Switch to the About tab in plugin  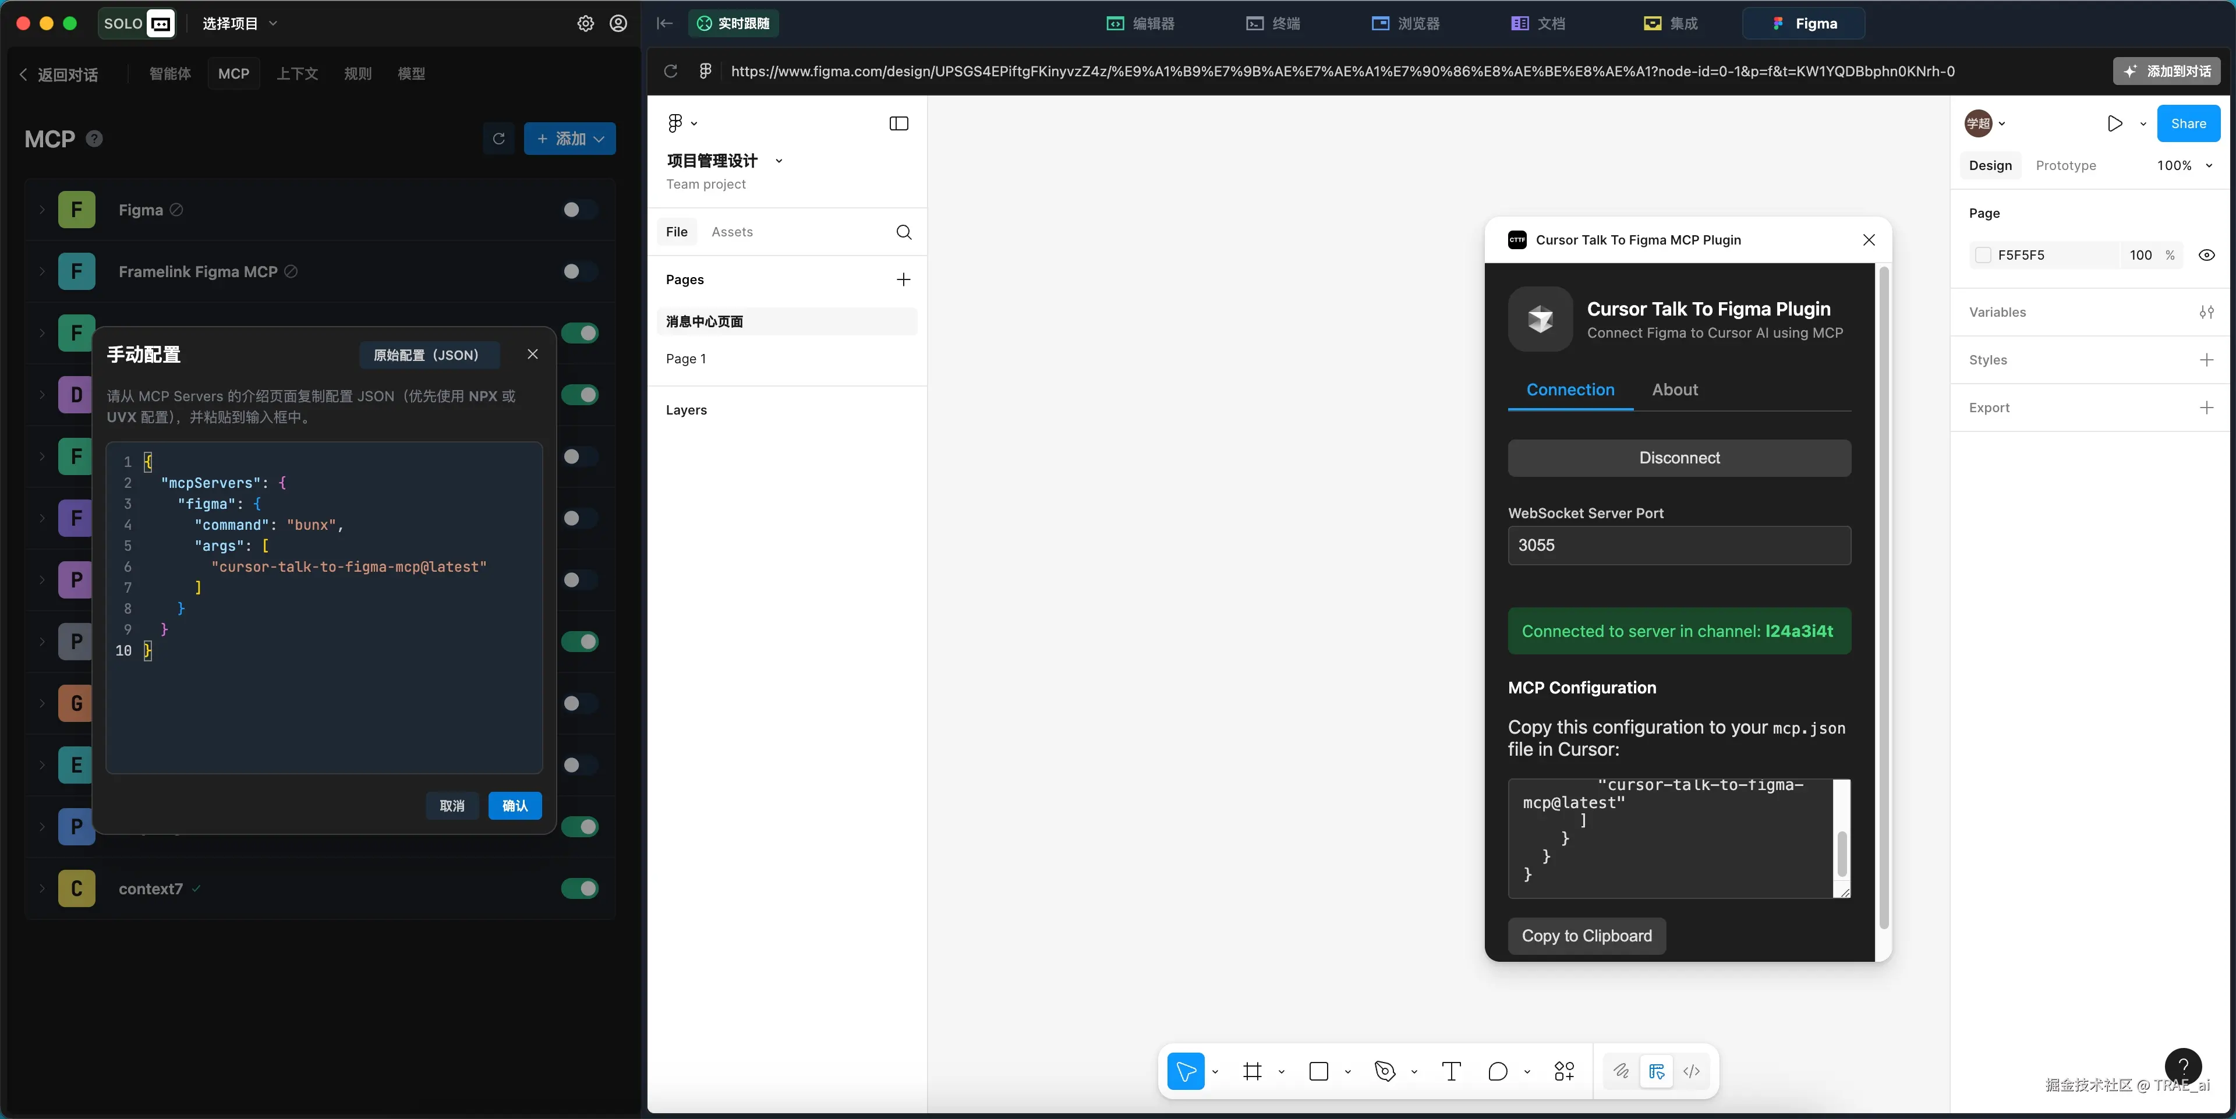click(x=1675, y=389)
